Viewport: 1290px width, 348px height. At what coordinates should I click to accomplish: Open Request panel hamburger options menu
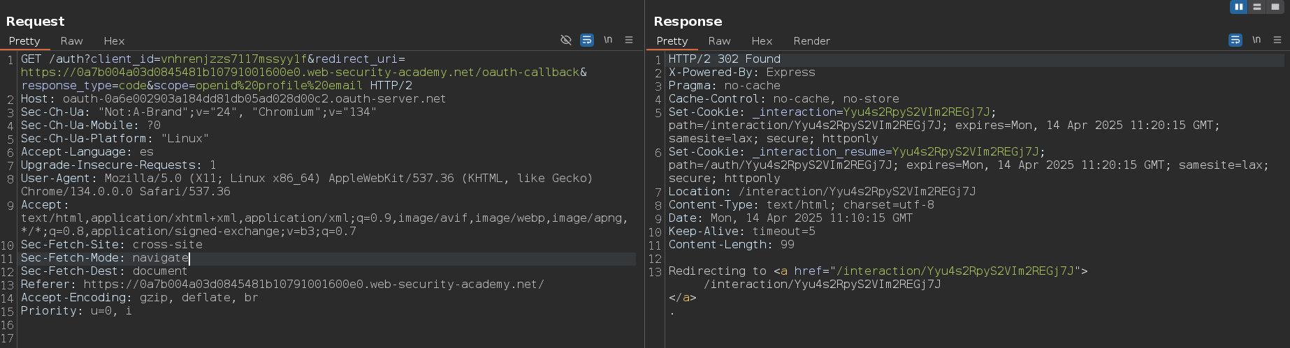[x=629, y=40]
